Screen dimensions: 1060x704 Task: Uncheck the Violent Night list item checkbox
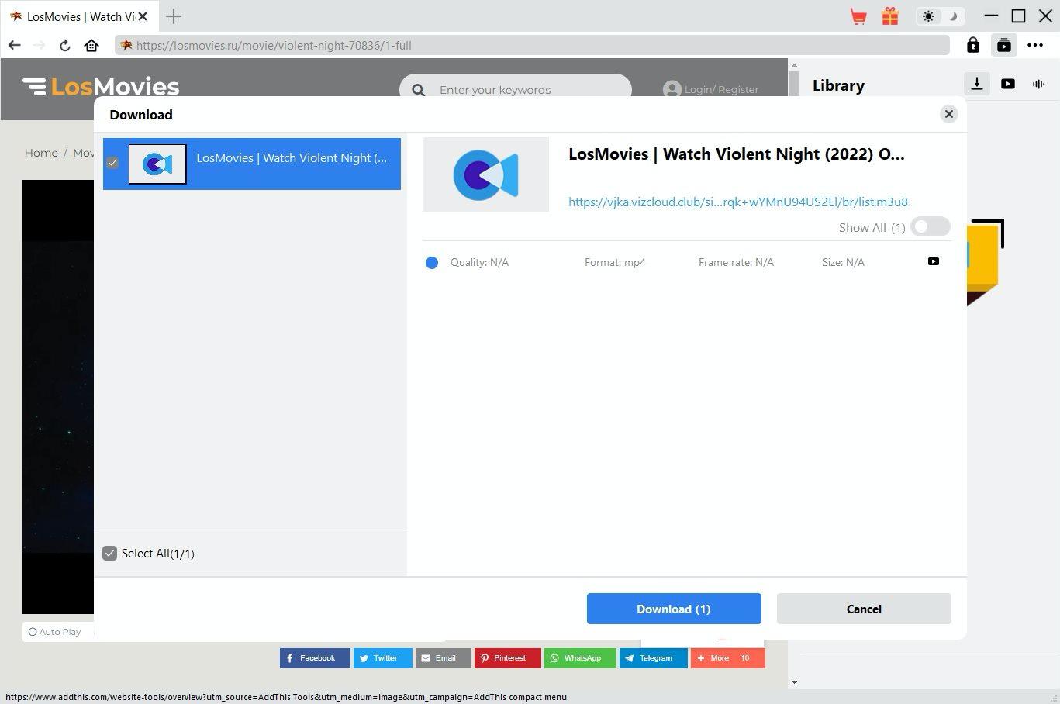112,163
